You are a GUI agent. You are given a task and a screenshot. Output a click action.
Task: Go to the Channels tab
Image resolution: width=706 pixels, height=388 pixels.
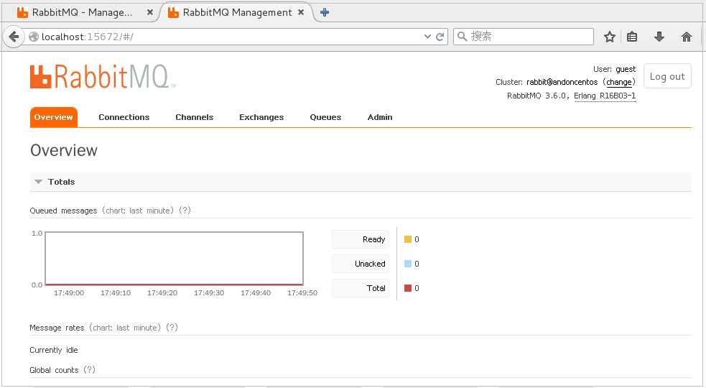tap(194, 117)
